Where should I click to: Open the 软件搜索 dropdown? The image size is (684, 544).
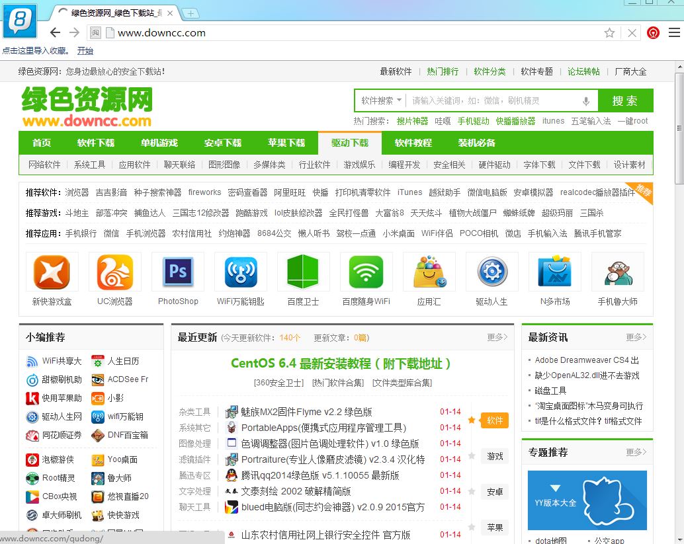[x=380, y=100]
